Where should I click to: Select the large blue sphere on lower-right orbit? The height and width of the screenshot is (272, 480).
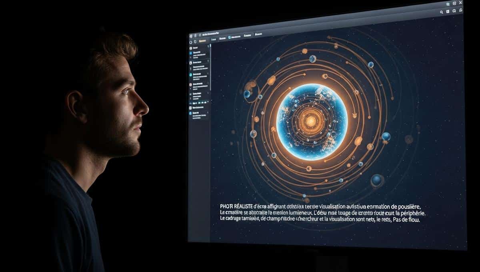377,180
